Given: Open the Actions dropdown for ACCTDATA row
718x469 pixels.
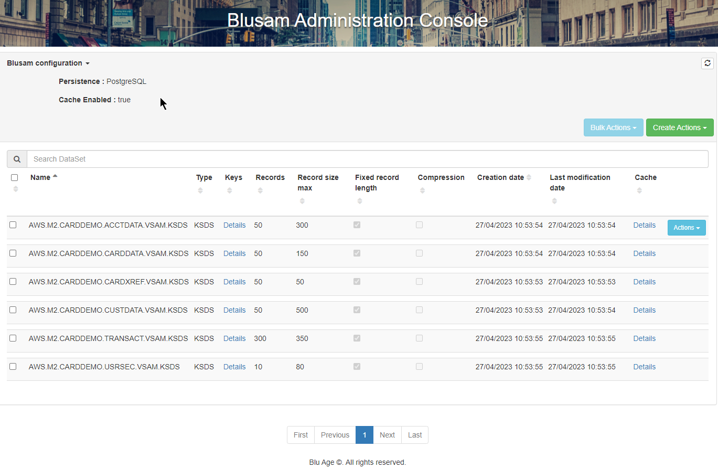Looking at the screenshot, I should point(687,227).
